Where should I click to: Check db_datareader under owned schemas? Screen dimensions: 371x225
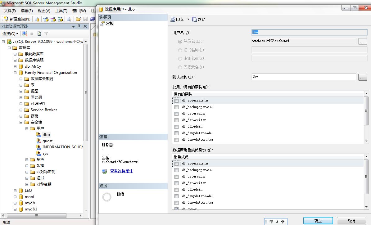(x=177, y=114)
